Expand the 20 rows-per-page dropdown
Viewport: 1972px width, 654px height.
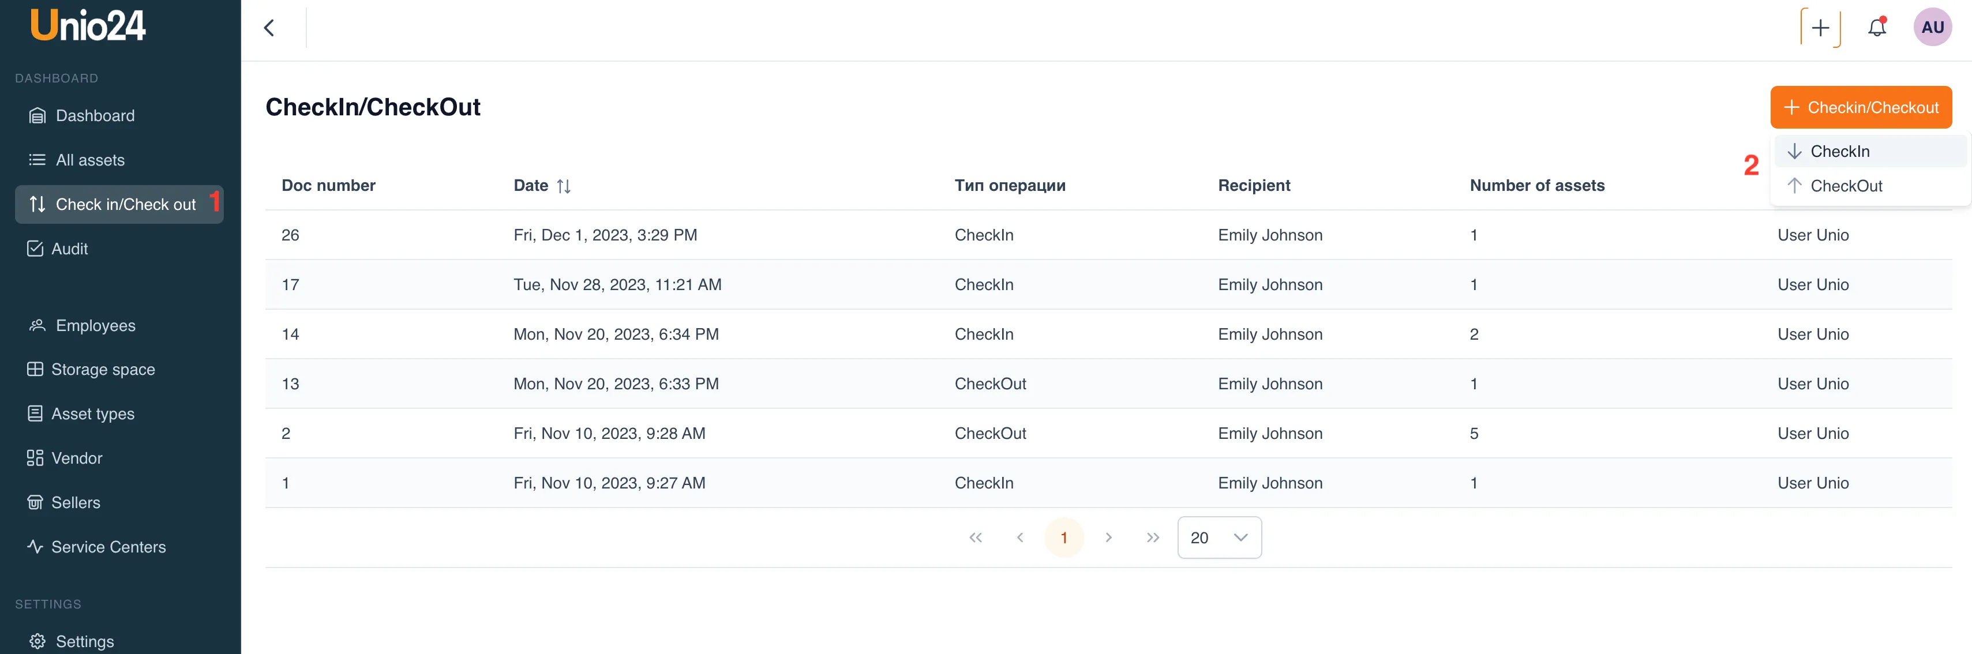coord(1219,538)
